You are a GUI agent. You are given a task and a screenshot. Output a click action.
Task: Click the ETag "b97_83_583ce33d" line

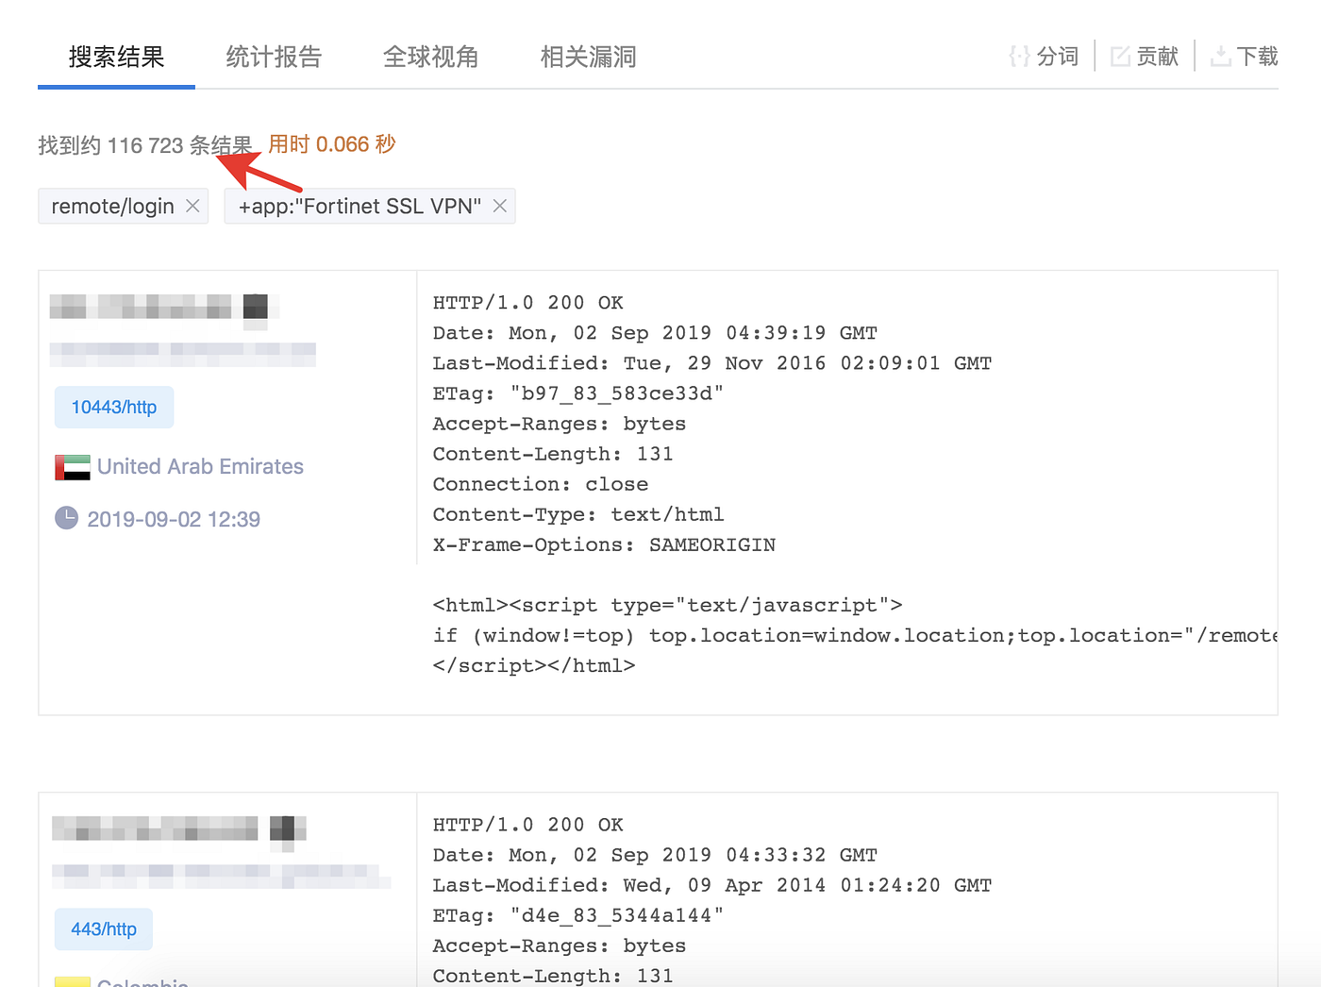tap(577, 393)
